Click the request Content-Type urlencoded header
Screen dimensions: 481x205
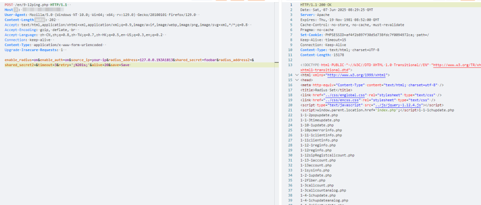(x=54, y=45)
